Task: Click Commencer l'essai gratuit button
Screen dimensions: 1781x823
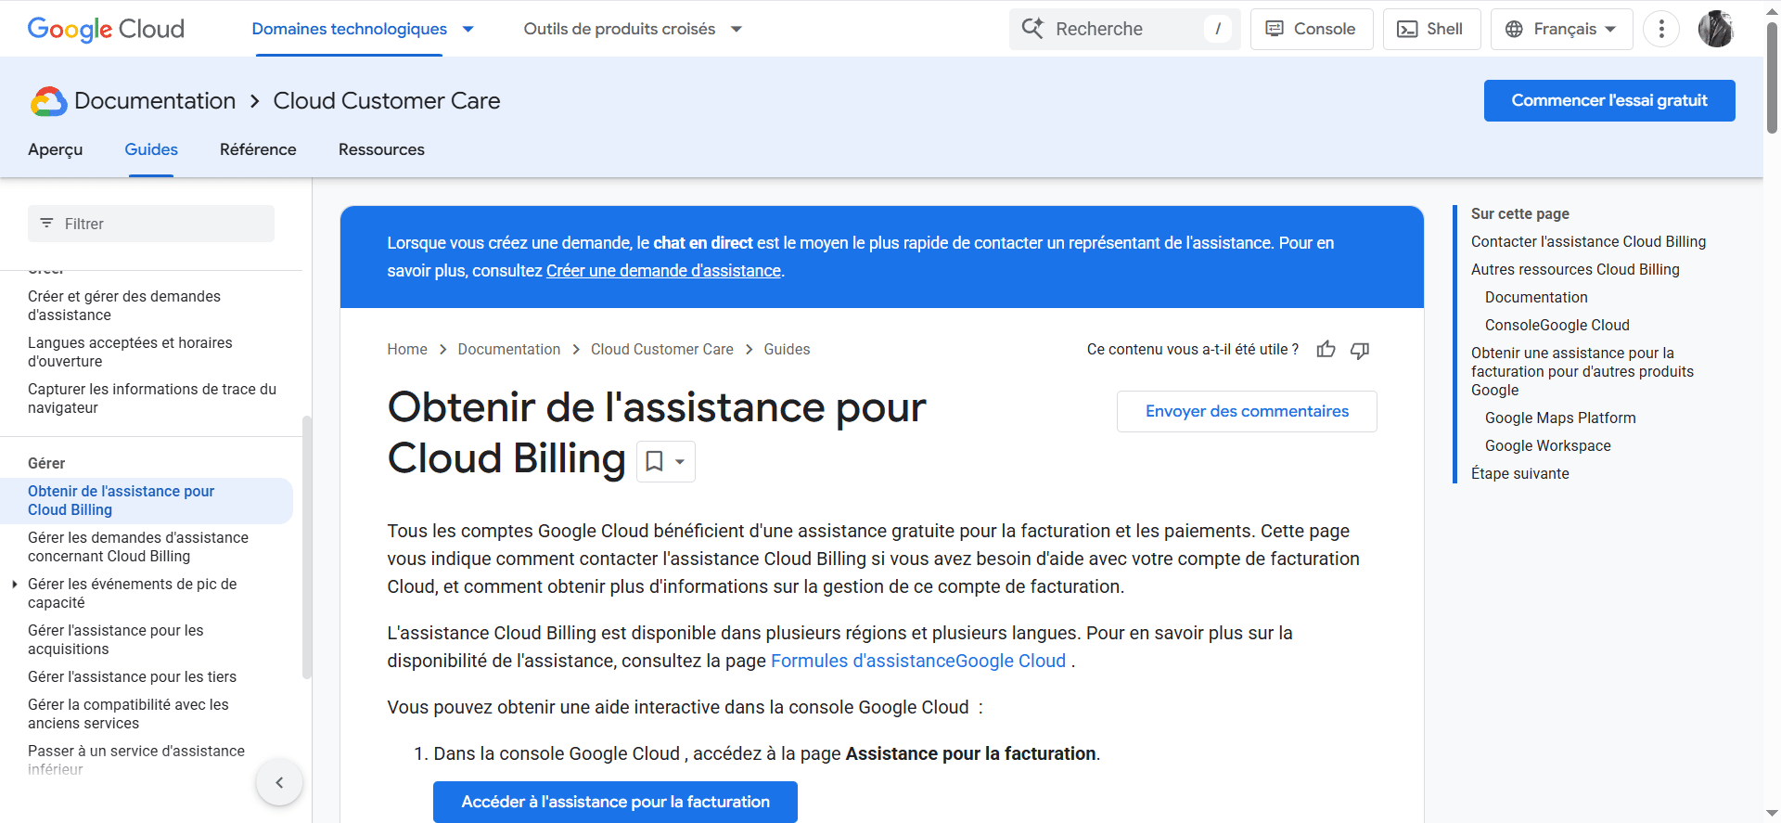Action: (x=1609, y=100)
